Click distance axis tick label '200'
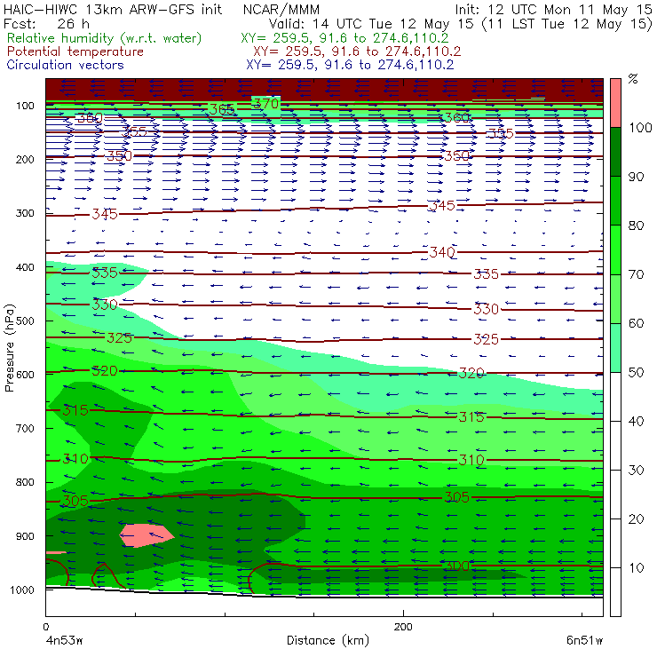The image size is (657, 657). pyautogui.click(x=403, y=627)
